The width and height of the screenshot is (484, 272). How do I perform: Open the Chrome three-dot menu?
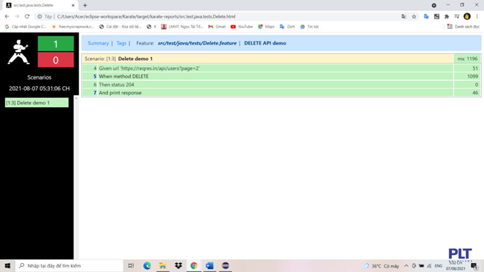[477, 16]
